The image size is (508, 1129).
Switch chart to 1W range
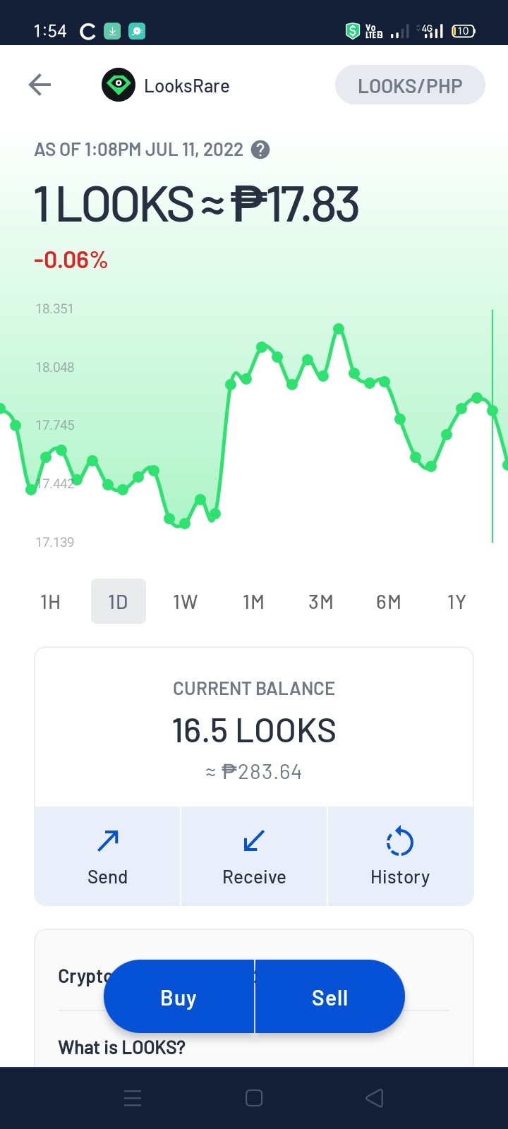185,602
